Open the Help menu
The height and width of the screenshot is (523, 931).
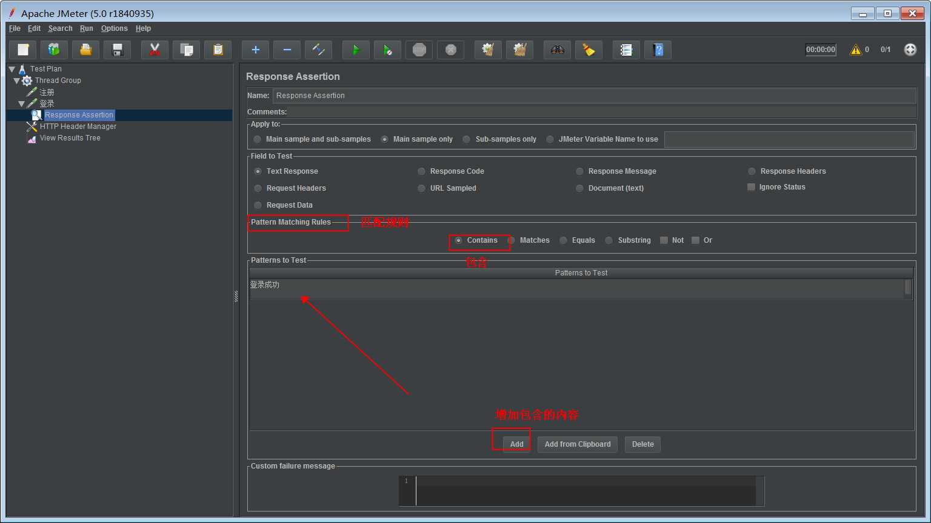coord(143,28)
